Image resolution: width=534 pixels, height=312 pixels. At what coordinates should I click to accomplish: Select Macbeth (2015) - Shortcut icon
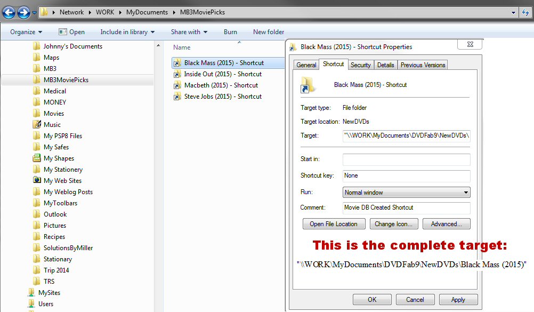(x=177, y=85)
